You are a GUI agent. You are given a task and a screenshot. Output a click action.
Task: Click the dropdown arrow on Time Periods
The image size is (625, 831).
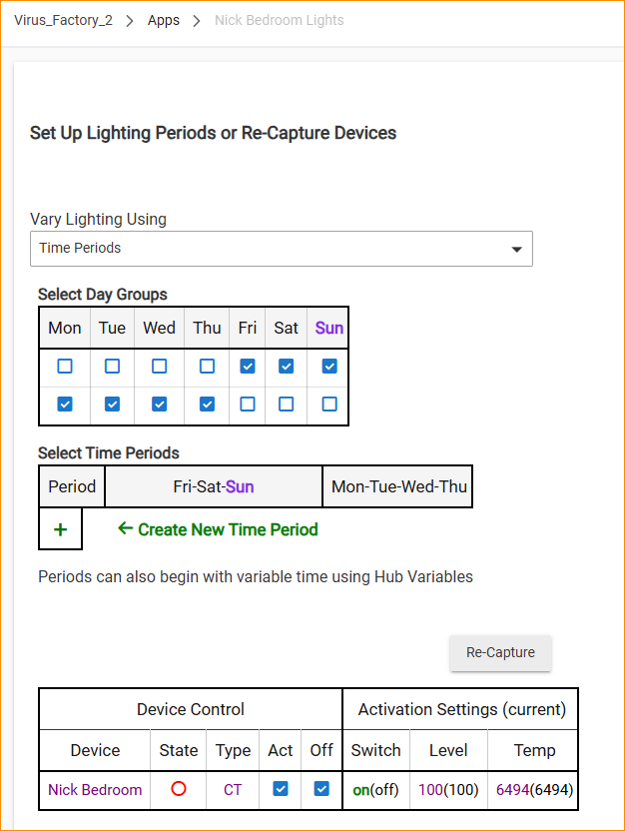[516, 249]
